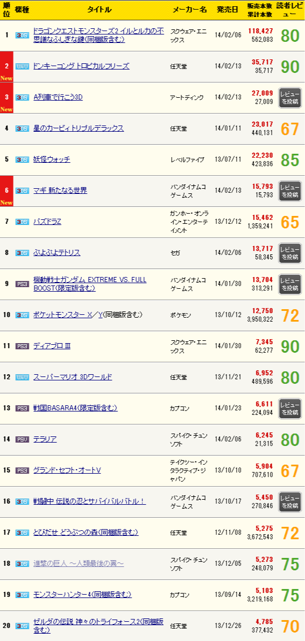Click the 3DS badge beside モンスターハンター4
The width and height of the screenshot is (305, 641).
tap(22, 595)
